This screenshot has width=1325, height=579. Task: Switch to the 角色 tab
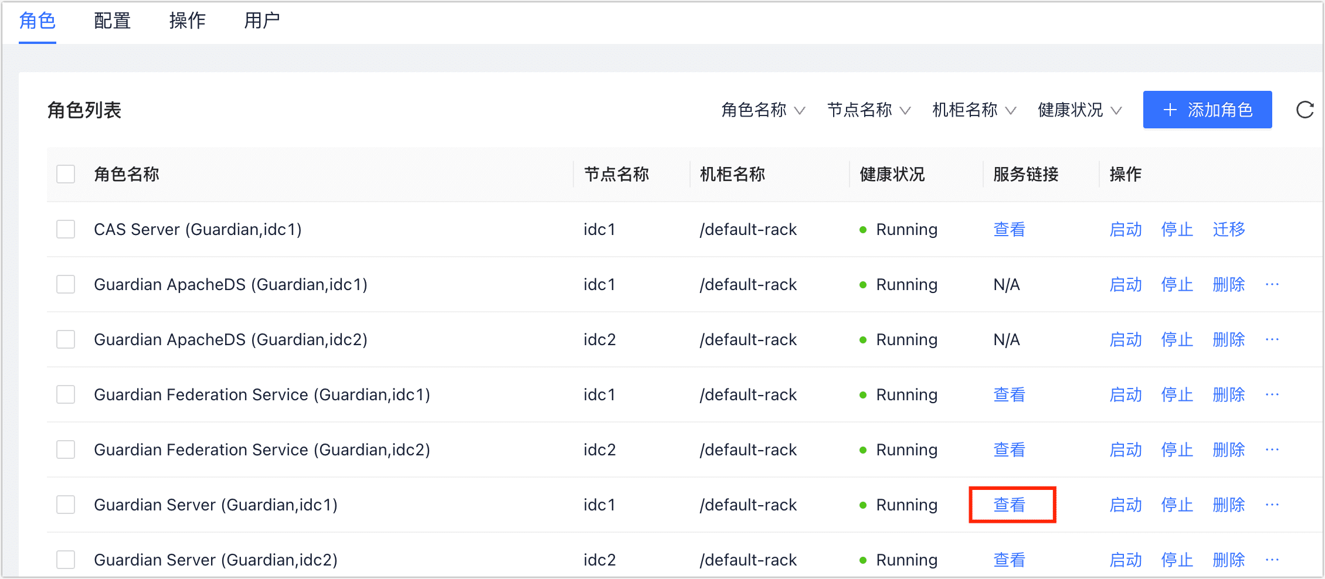pos(38,21)
